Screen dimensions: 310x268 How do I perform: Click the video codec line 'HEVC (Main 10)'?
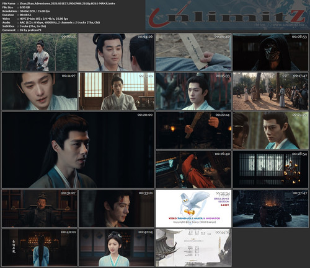(43, 19)
